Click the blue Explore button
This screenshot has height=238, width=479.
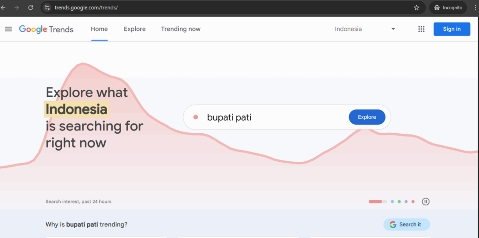point(367,117)
